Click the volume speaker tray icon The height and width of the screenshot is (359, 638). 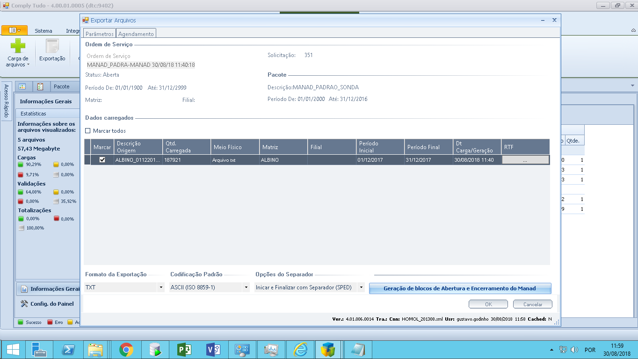pyautogui.click(x=574, y=350)
